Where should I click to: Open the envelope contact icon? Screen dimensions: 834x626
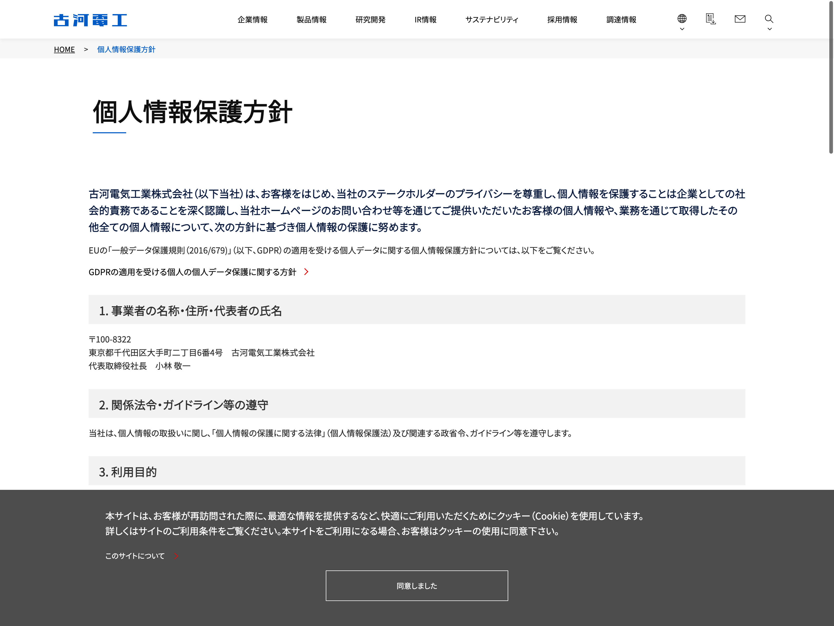point(740,19)
